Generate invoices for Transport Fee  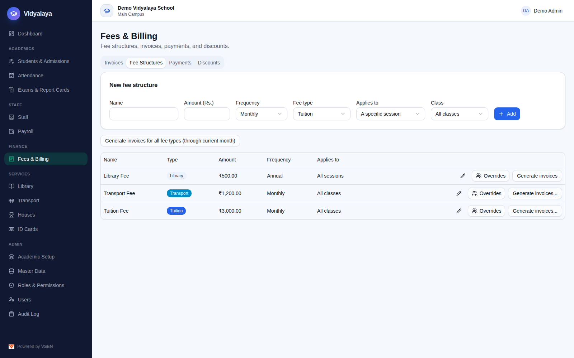coord(535,193)
